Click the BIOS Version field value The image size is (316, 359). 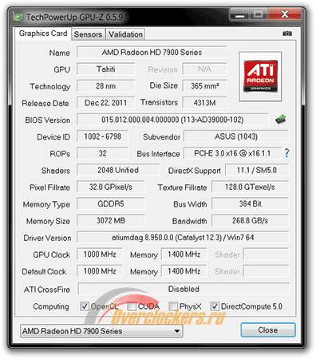172,120
